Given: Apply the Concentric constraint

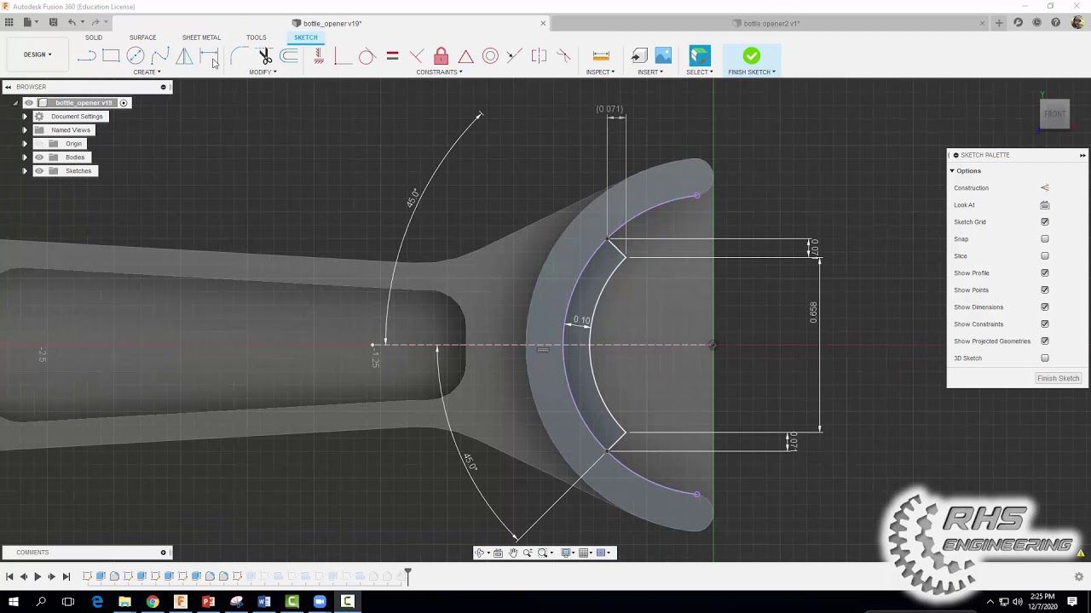Looking at the screenshot, I should coord(490,56).
